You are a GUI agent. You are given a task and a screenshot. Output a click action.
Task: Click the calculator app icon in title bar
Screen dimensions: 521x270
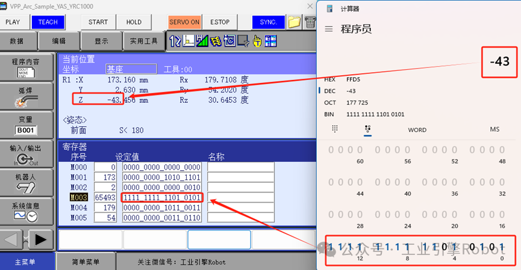pyautogui.click(x=329, y=8)
